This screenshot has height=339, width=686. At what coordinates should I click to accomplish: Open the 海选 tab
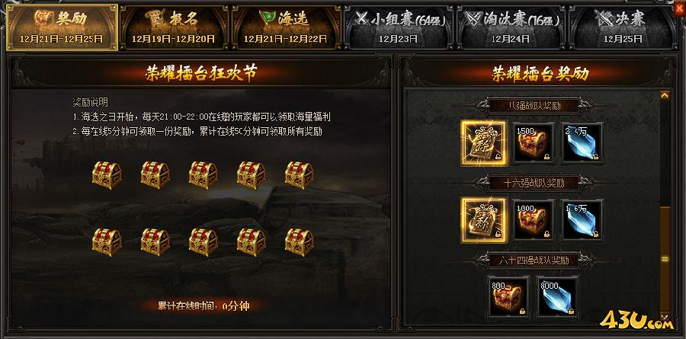click(x=286, y=27)
